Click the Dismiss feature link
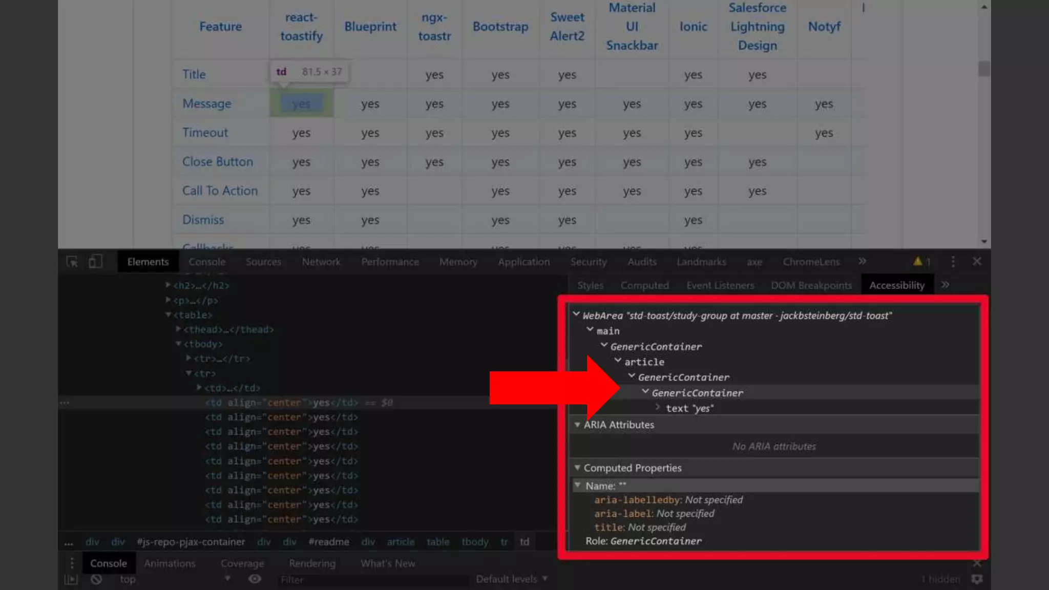This screenshot has width=1049, height=590. [x=203, y=220]
